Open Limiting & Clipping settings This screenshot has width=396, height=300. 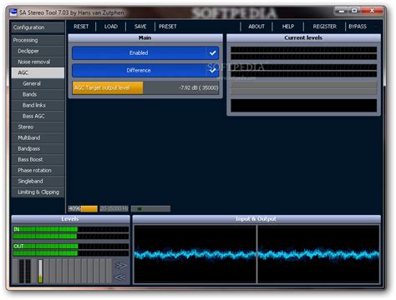pyautogui.click(x=38, y=192)
